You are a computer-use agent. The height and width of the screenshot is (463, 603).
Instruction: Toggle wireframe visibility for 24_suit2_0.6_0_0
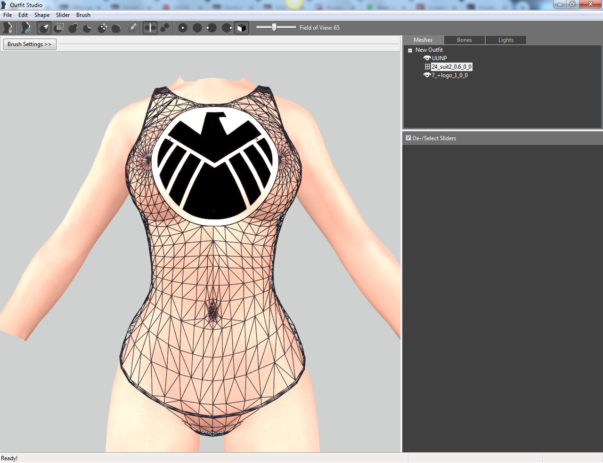tap(427, 67)
